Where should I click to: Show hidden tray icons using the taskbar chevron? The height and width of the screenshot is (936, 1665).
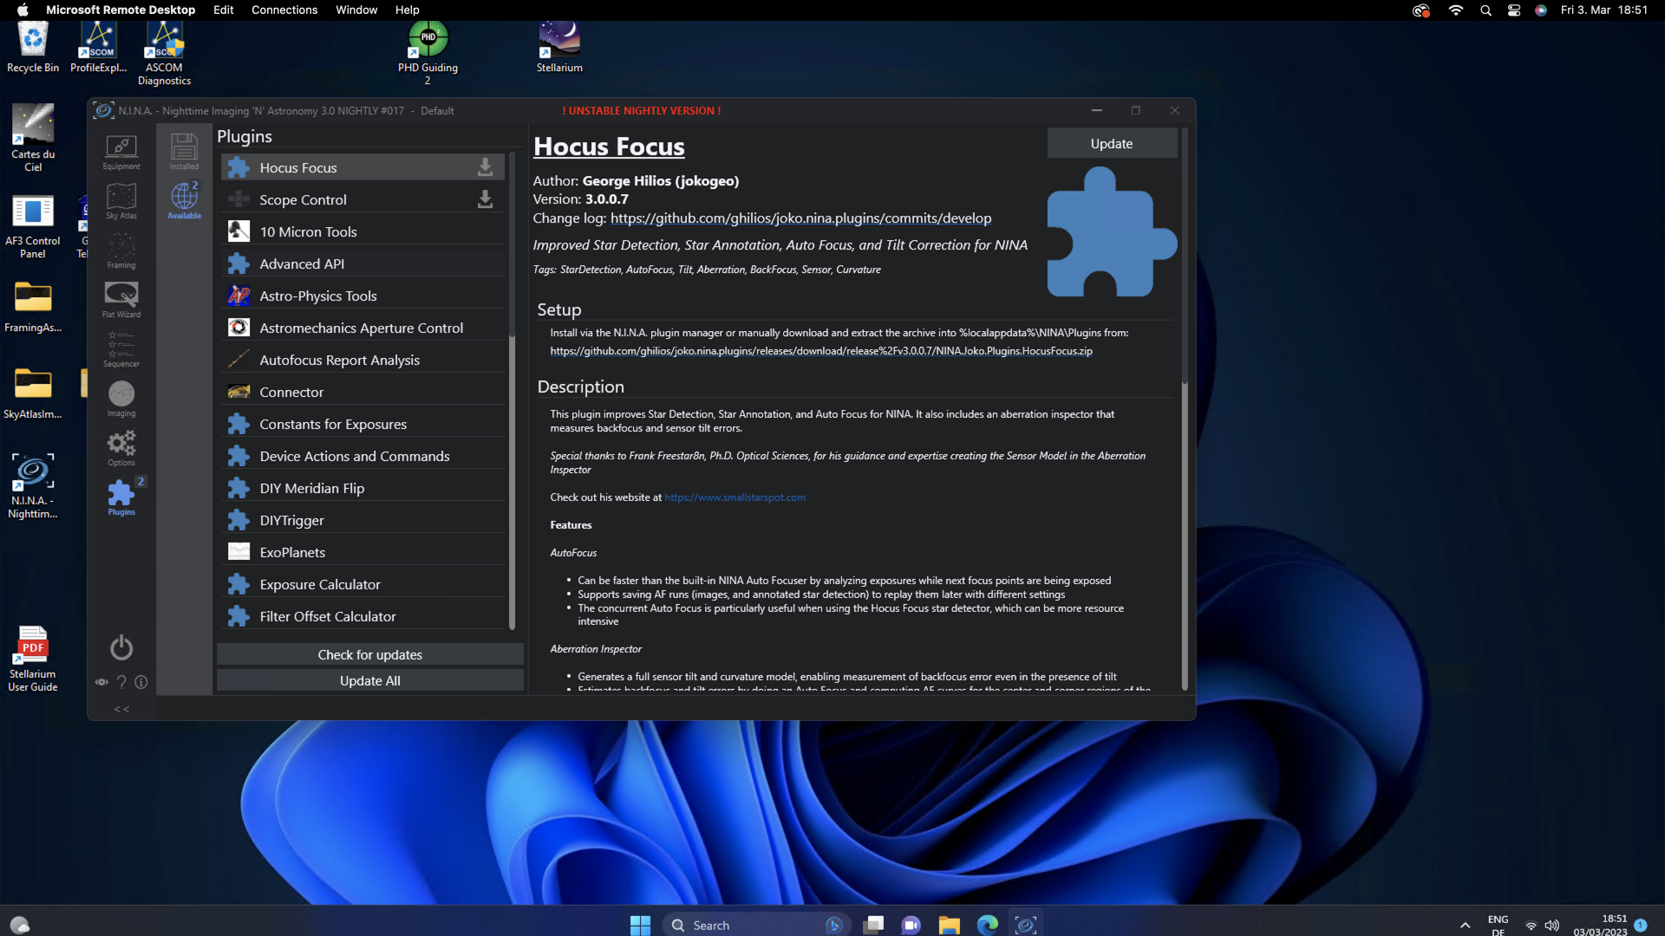1465,925
